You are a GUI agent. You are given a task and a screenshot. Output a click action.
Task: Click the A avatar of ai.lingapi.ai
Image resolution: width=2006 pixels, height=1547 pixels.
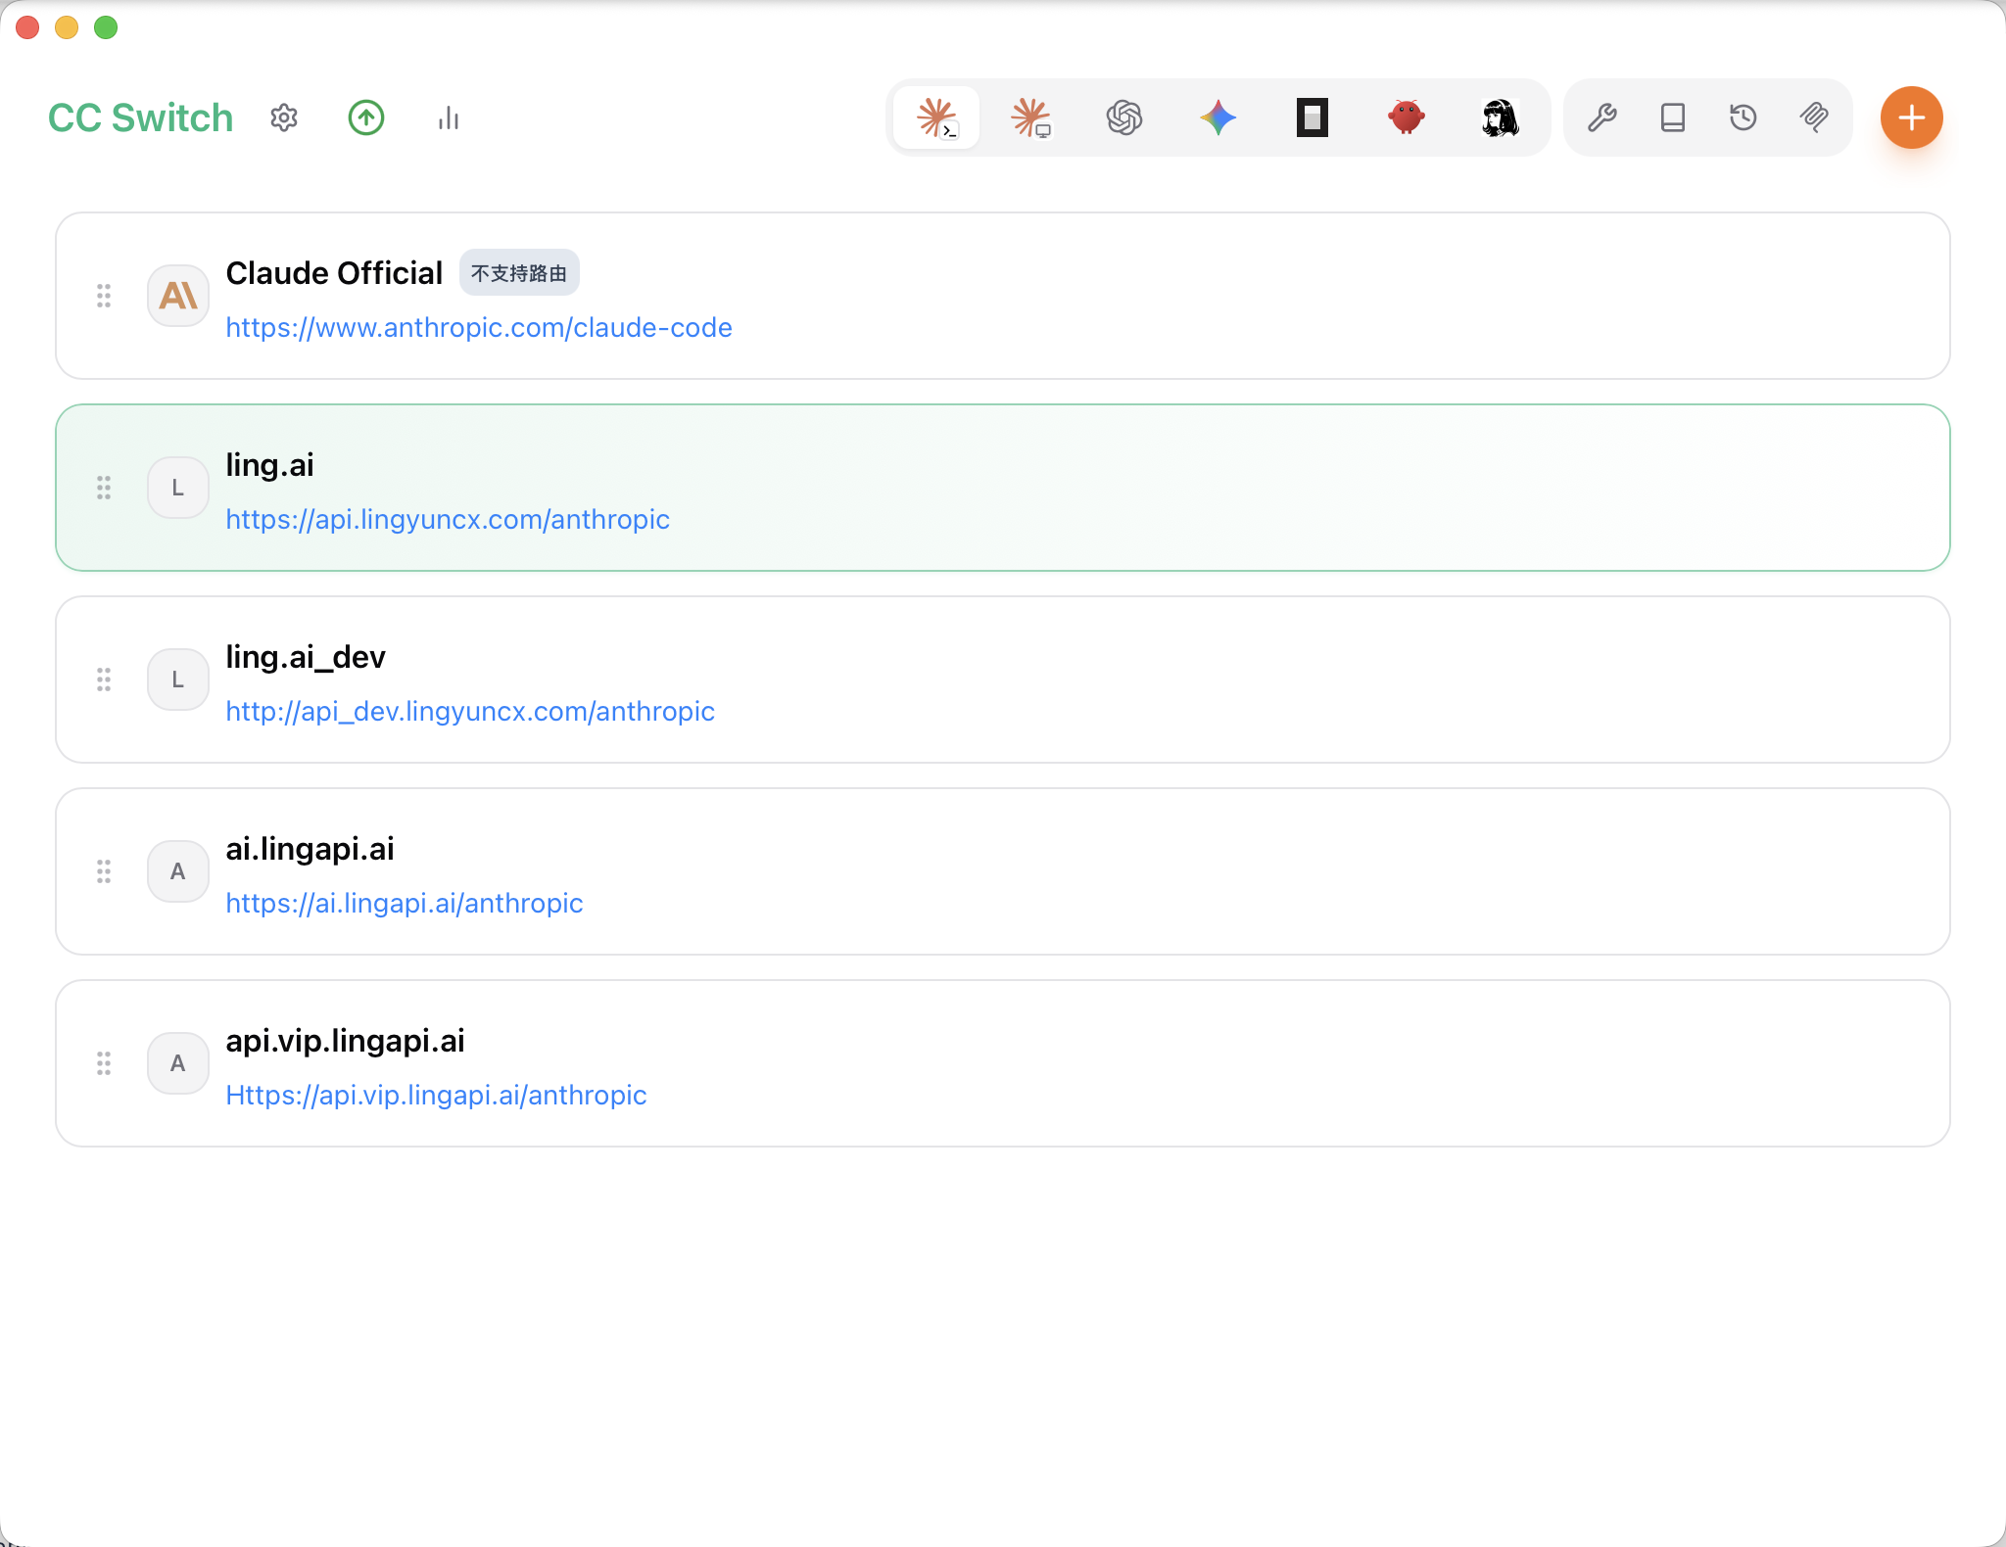tap(178, 871)
